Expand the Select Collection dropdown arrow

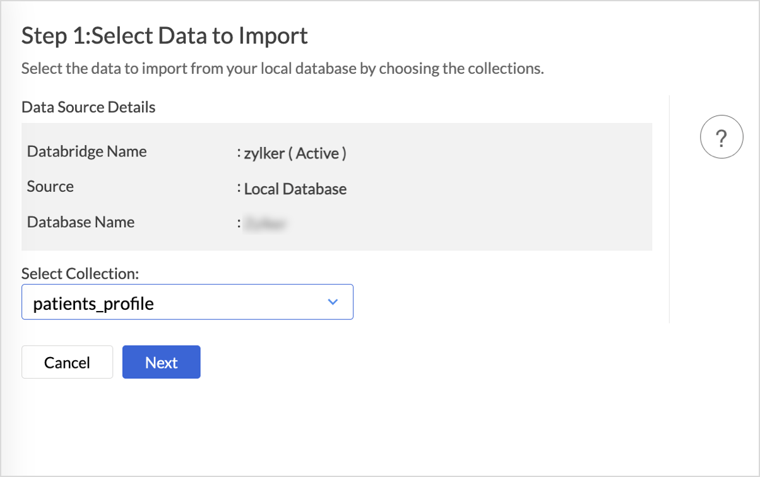coord(333,302)
